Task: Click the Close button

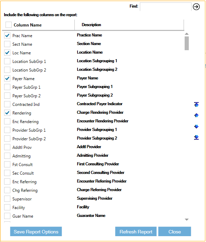Action: click(x=175, y=231)
